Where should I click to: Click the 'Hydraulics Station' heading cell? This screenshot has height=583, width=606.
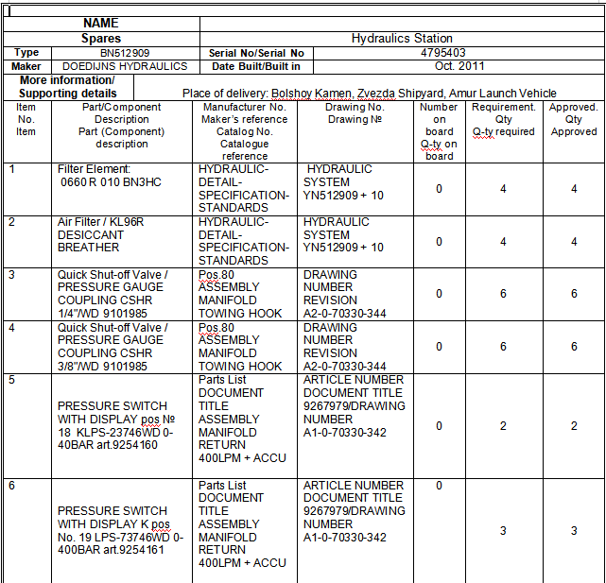click(x=402, y=39)
